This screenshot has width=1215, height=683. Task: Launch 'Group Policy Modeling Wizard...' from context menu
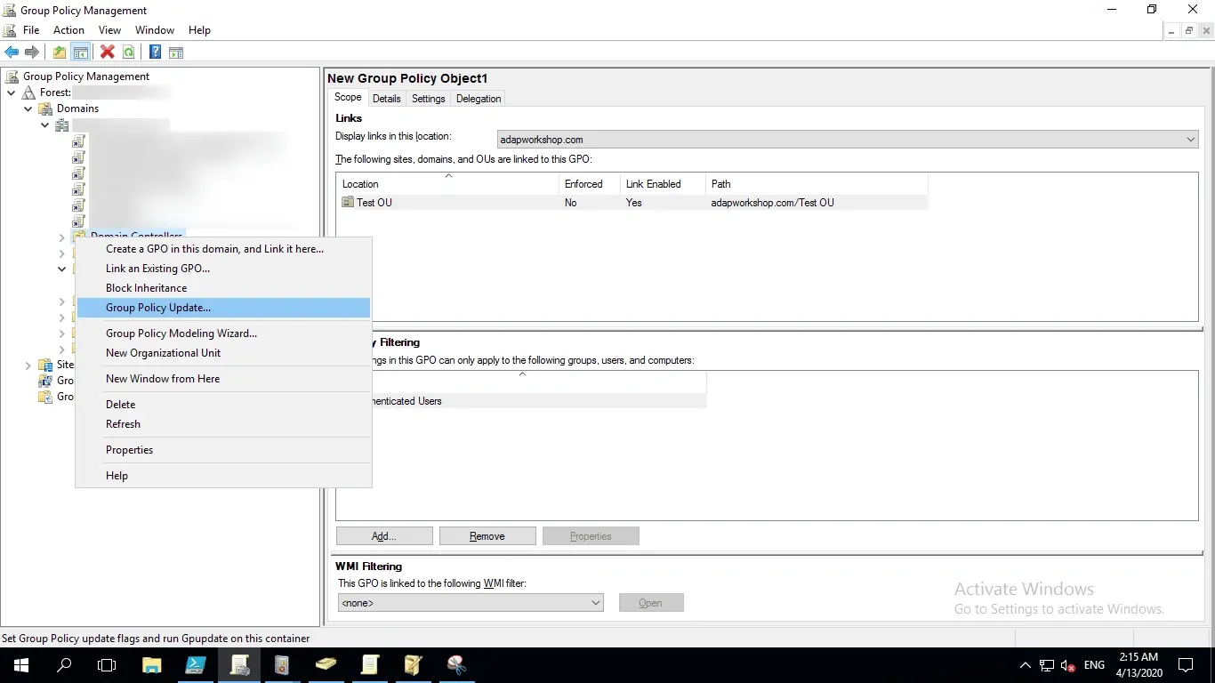223,333
